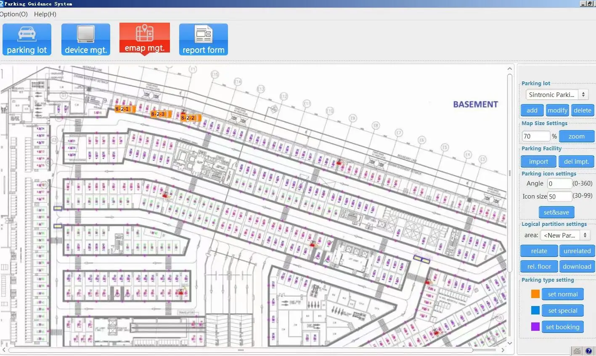Image resolution: width=596 pixels, height=356 pixels.
Task: Open device mgt. from the toolbar
Action: pos(85,39)
